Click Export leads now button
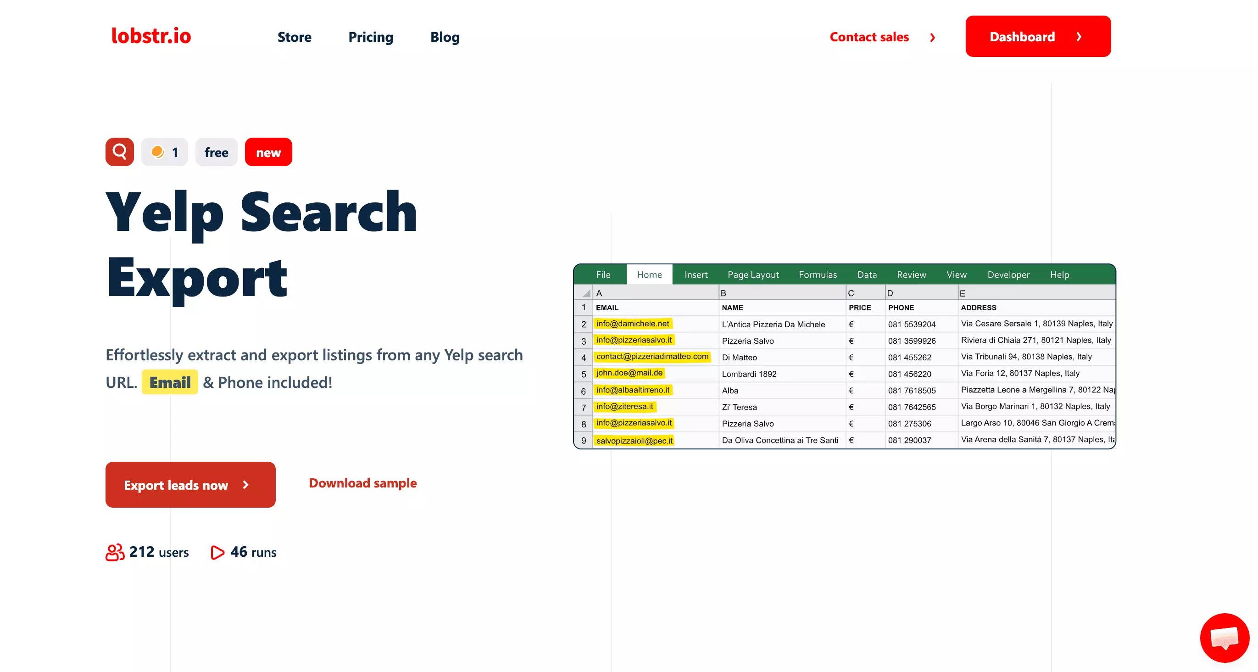The width and height of the screenshot is (1258, 672). click(190, 485)
